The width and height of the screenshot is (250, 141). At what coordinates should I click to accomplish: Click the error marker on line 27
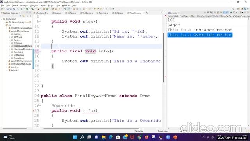coord(34,110)
